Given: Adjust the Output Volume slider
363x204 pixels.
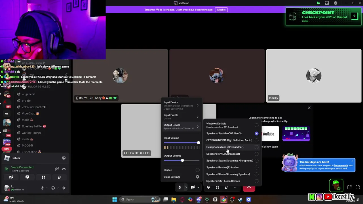Looking at the screenshot, I should (181, 160).
